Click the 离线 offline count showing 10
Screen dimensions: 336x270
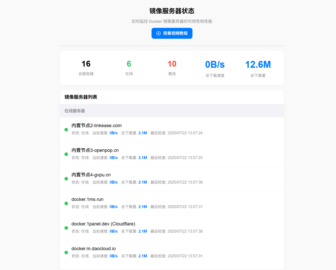pyautogui.click(x=172, y=67)
